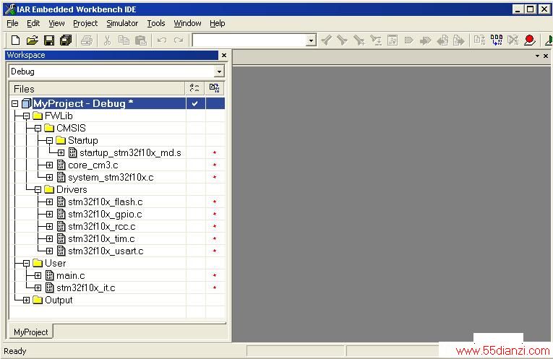Screen dimensions: 553x359
Task: Click the Replace icon in toolbar
Action: [376, 40]
